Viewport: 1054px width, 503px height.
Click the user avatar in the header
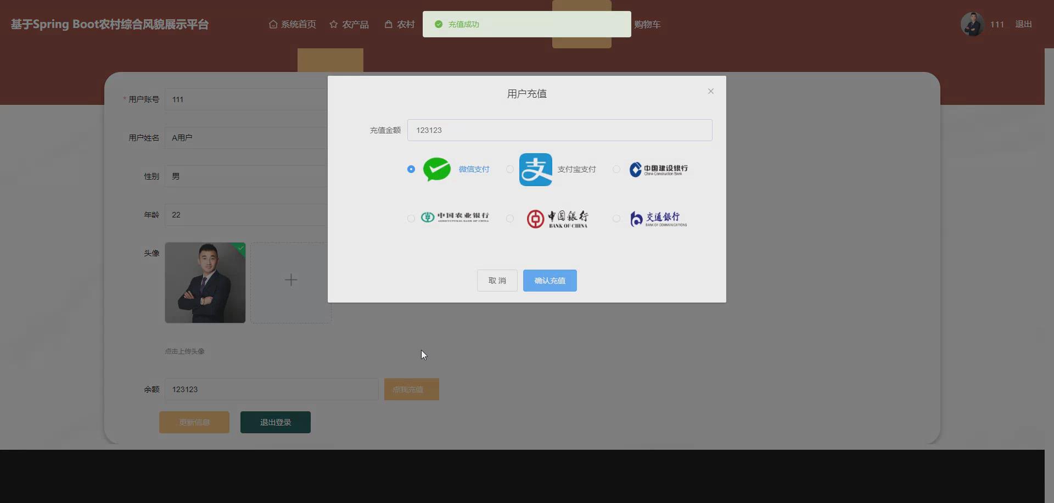(x=972, y=24)
